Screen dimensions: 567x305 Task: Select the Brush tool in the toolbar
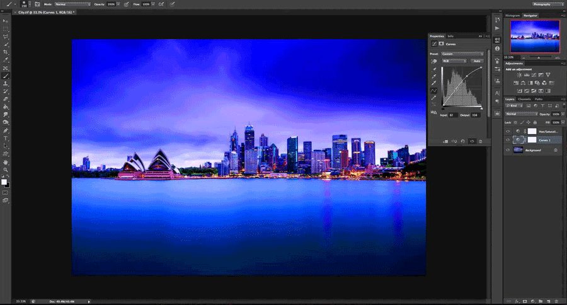(6, 76)
